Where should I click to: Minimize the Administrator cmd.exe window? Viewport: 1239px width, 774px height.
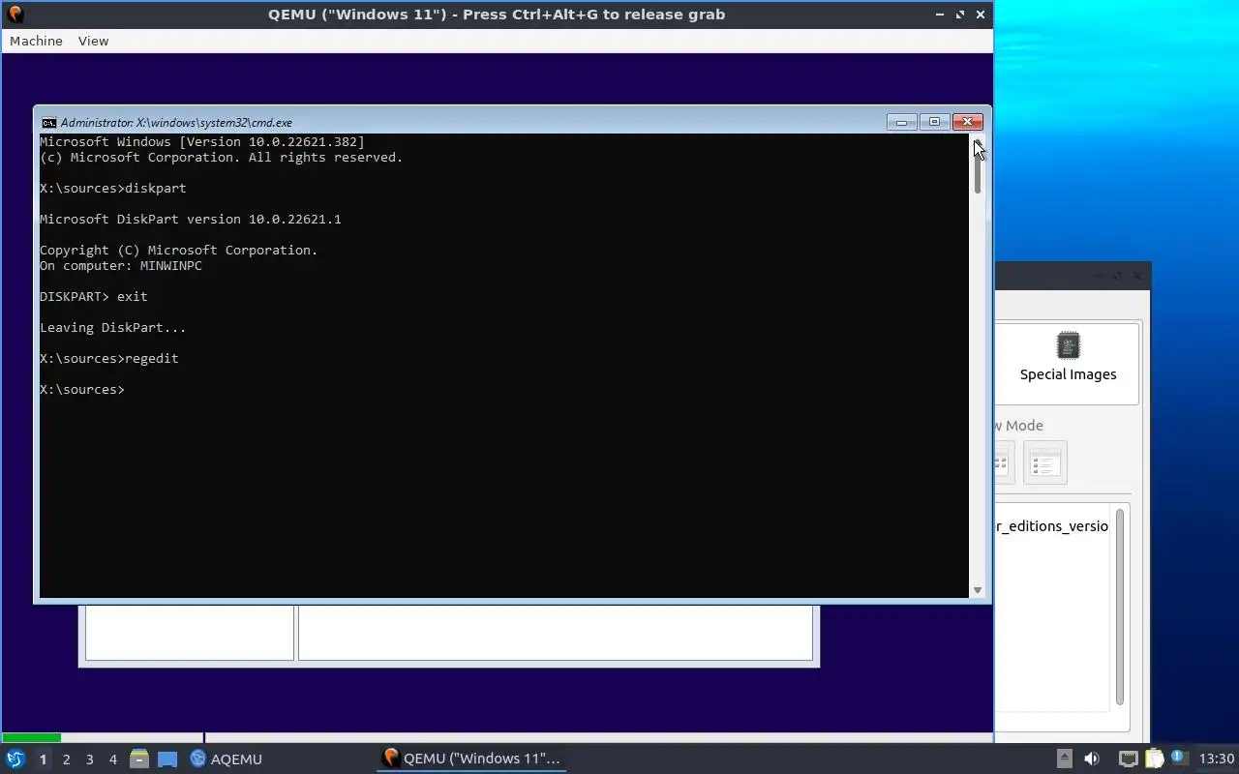point(901,122)
